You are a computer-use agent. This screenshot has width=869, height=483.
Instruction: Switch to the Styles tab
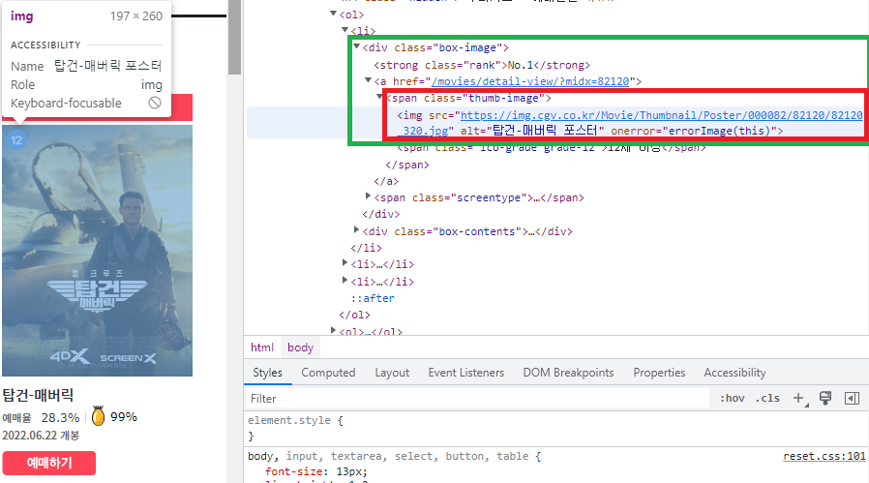point(268,373)
